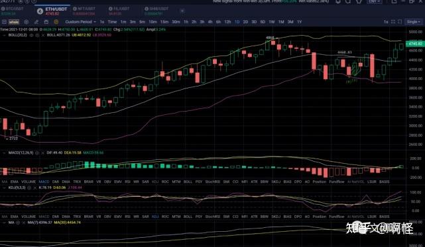Collapse the MACD(12,26,9) panel

5,153
